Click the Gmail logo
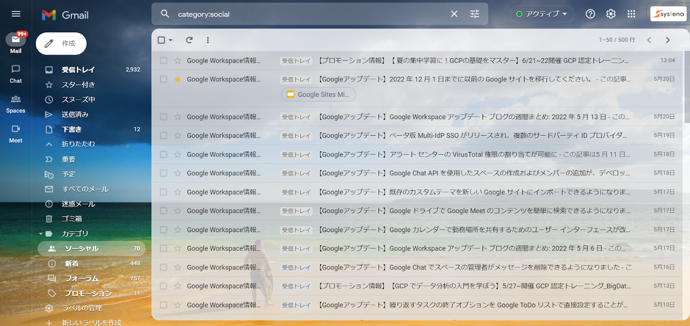The image size is (690, 326). [x=65, y=15]
